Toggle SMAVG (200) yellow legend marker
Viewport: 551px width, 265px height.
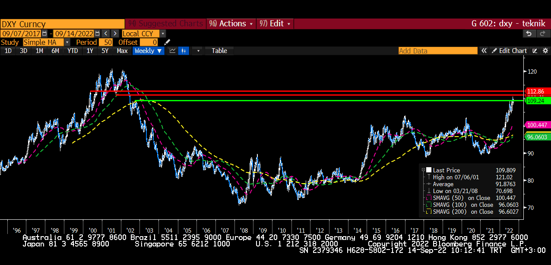coord(429,212)
